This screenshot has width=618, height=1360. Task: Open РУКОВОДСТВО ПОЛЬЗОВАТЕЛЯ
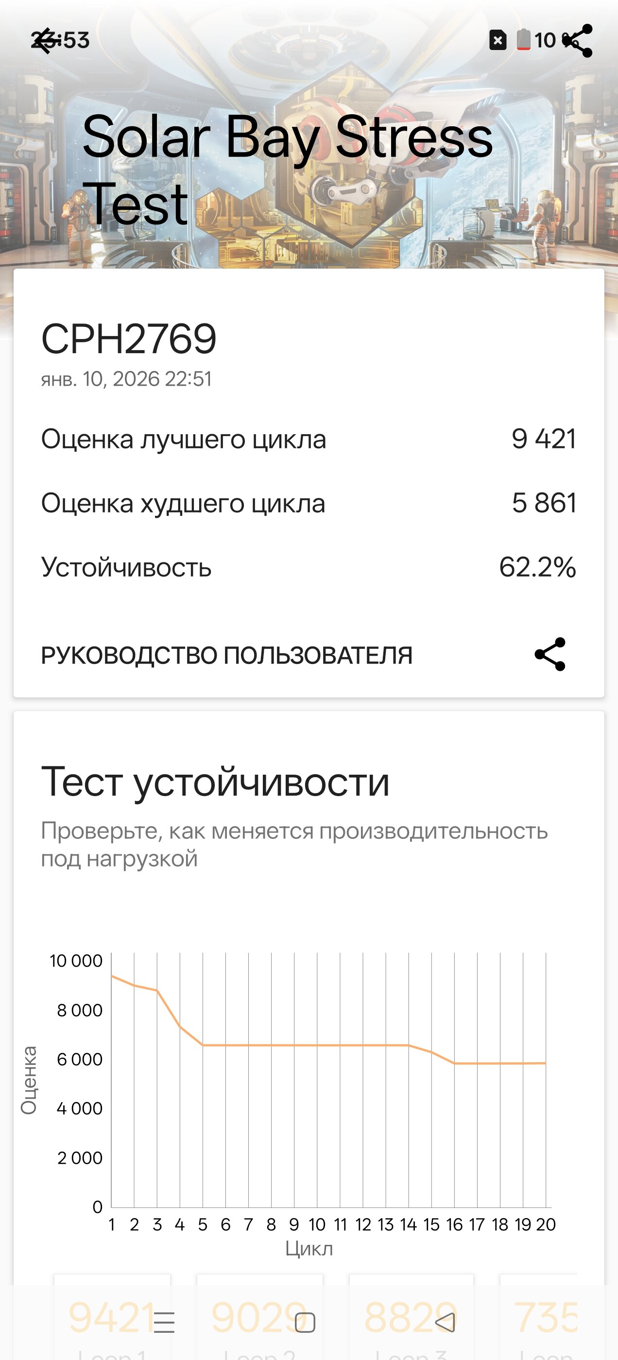coord(226,655)
